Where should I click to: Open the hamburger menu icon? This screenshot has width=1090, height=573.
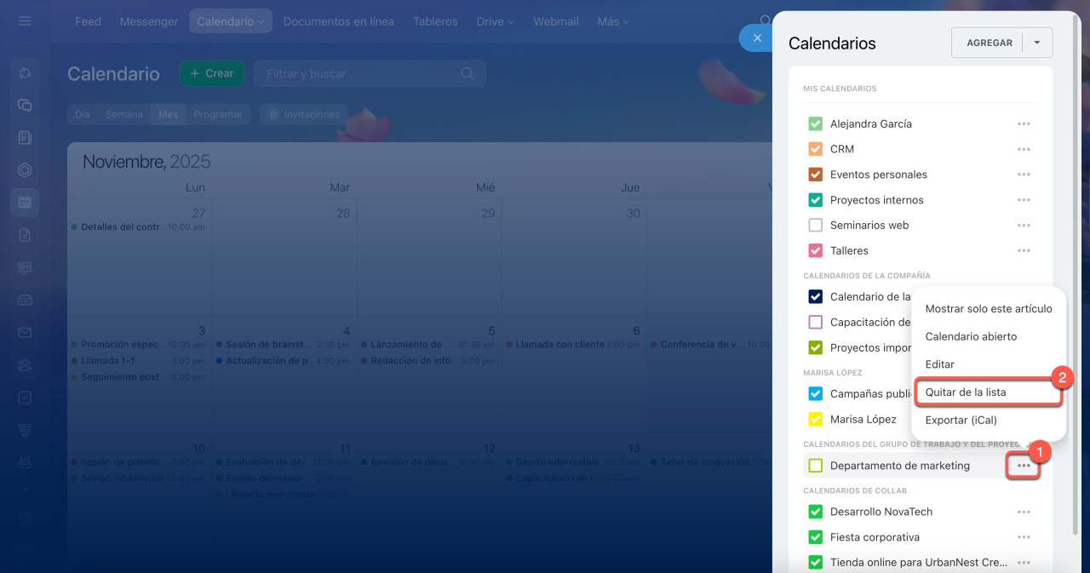[x=25, y=21]
